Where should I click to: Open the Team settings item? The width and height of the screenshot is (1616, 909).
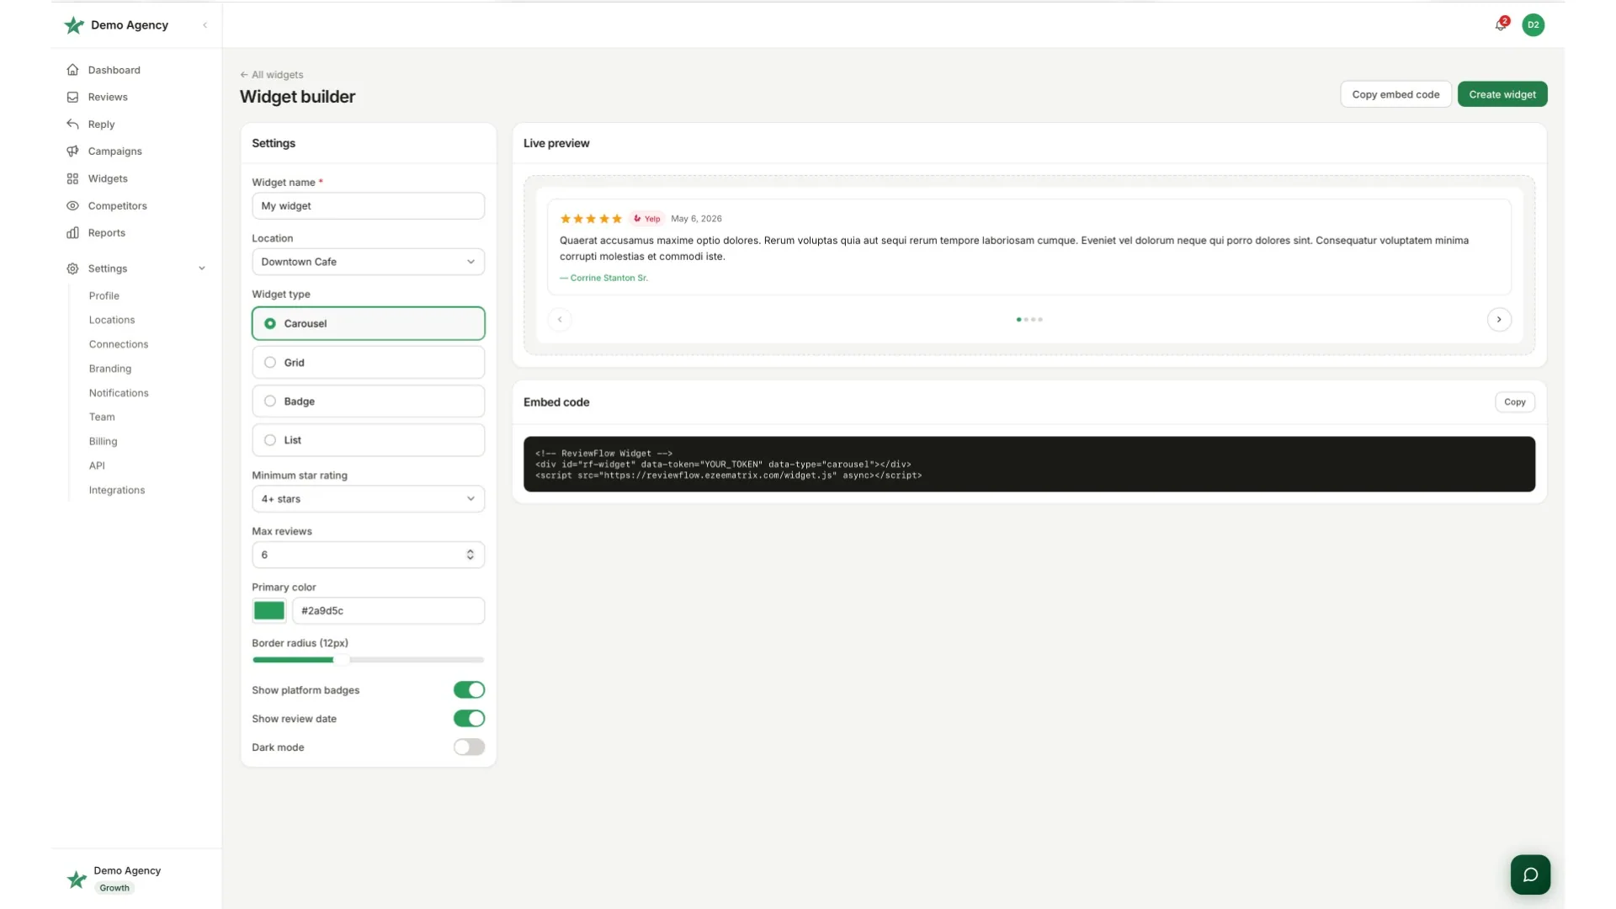(102, 417)
